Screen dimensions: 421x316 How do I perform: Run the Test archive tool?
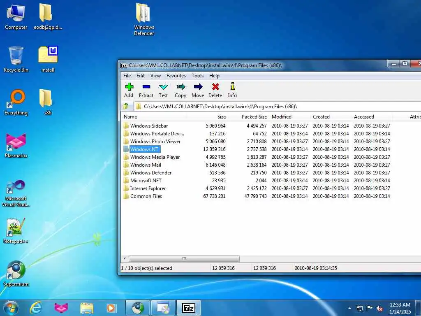[x=163, y=90]
